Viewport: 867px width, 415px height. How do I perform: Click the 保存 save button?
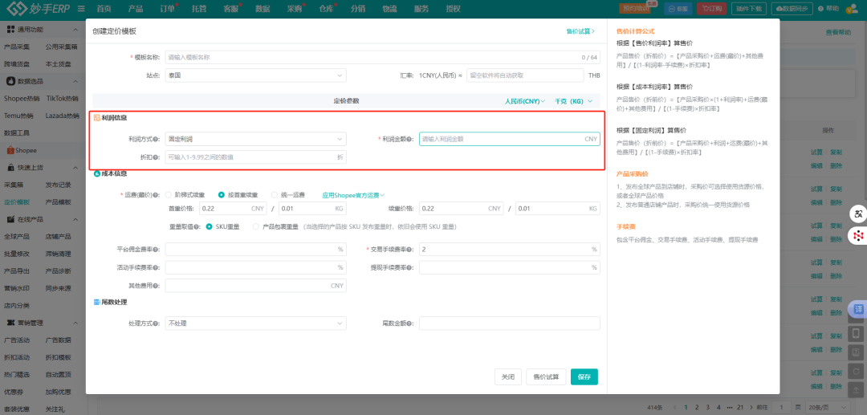[x=584, y=376]
